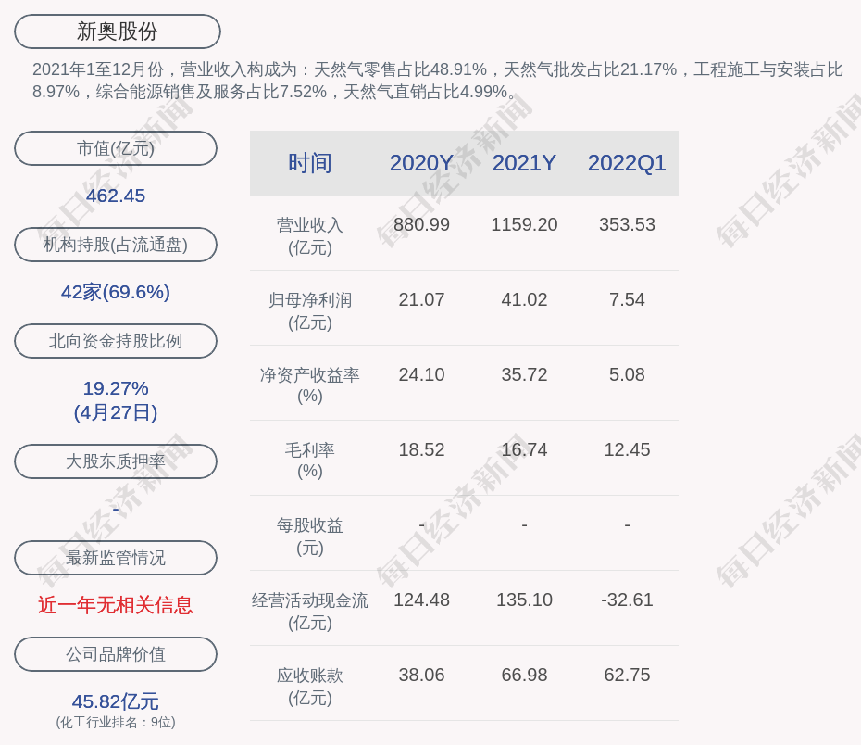
Task: Select the 2021Y column header
Action: (x=524, y=163)
